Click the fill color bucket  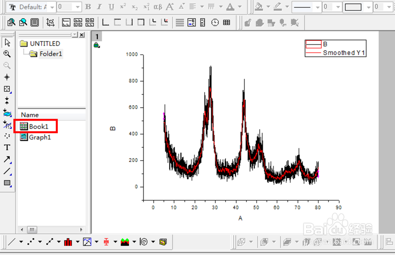(x=259, y=7)
